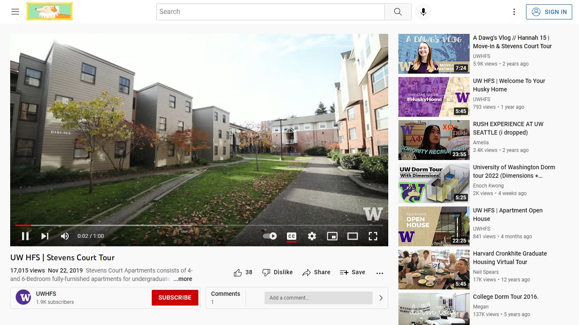
Task: Open Apartment Open House thumbnail
Action: tap(434, 226)
